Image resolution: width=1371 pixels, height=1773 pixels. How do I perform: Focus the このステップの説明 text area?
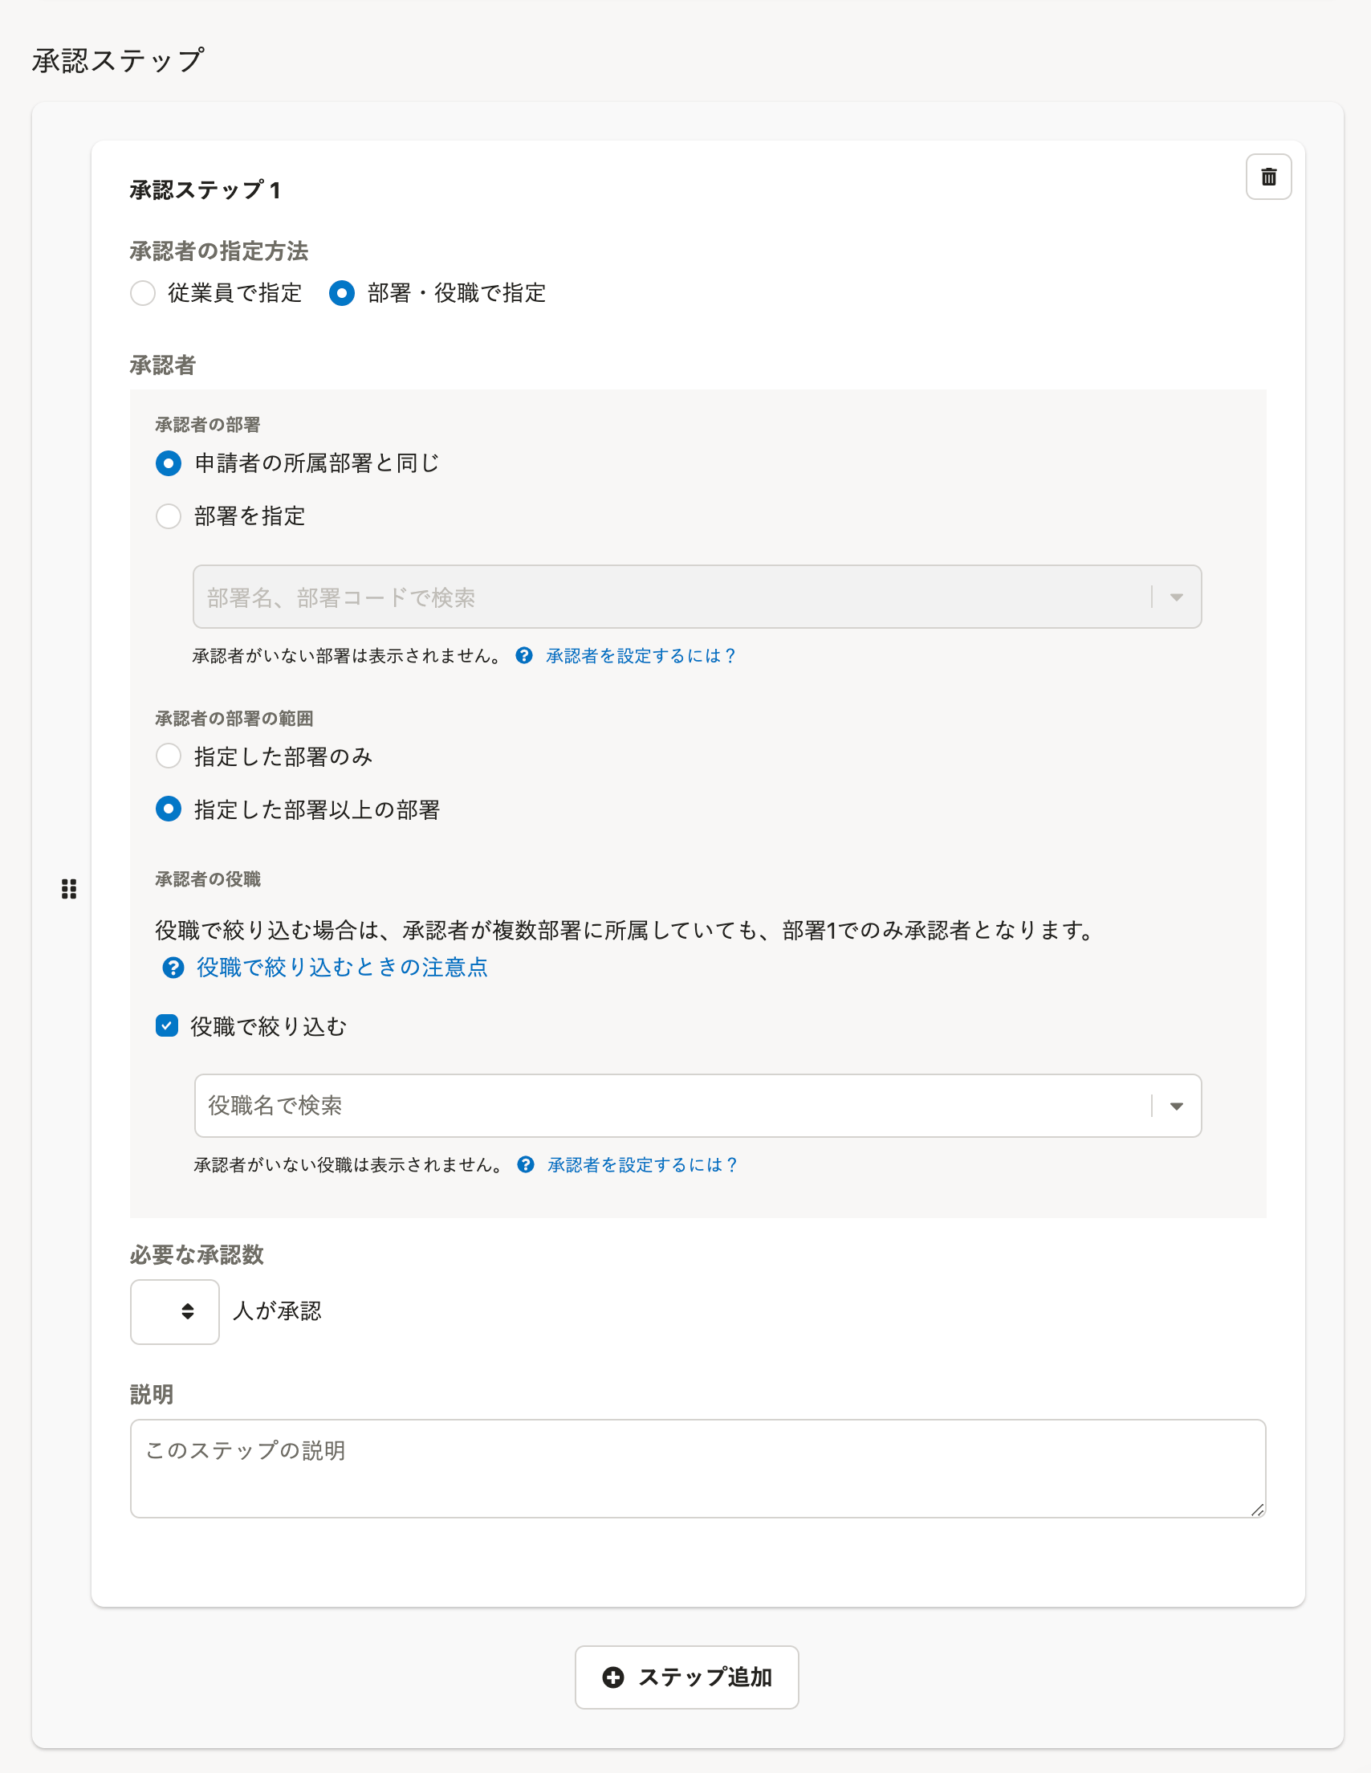(698, 1469)
